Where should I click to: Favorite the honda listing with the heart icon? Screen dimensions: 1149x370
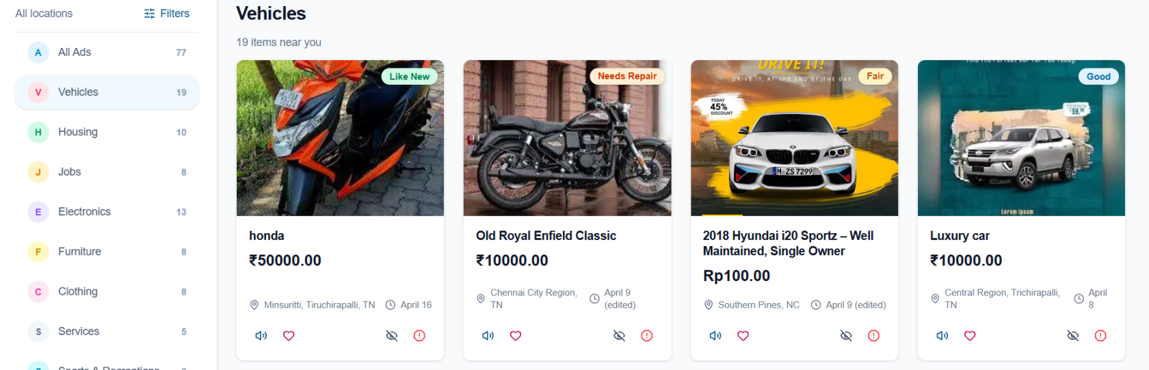tap(289, 336)
